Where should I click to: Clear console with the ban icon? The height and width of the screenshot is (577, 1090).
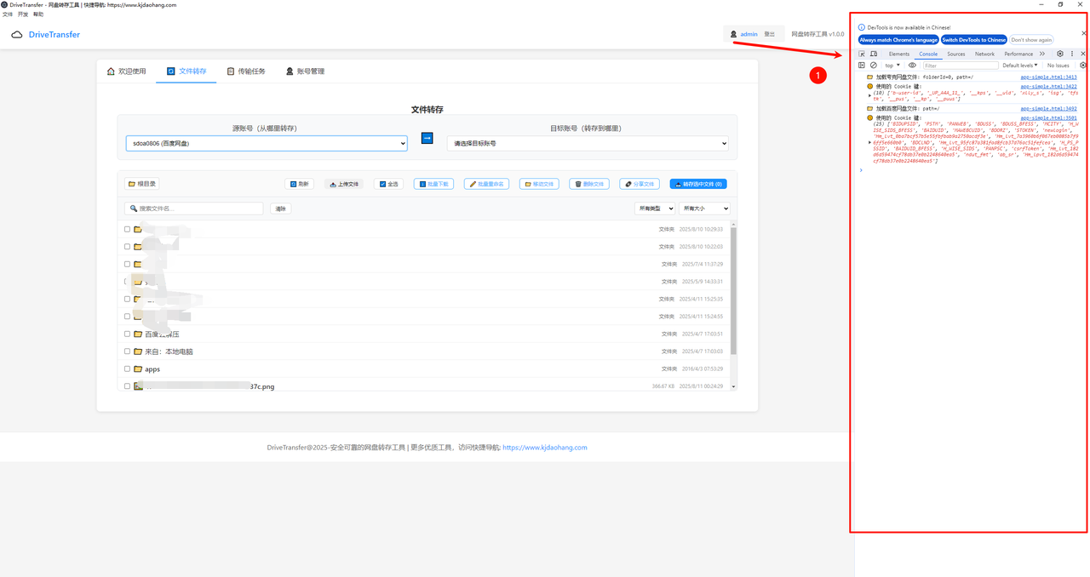point(873,66)
